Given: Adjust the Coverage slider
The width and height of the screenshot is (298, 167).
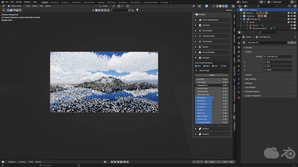Looking at the screenshot, I should (212, 82).
